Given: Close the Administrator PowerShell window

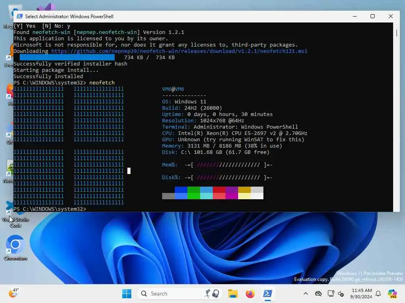Looking at the screenshot, I should pos(390,16).
